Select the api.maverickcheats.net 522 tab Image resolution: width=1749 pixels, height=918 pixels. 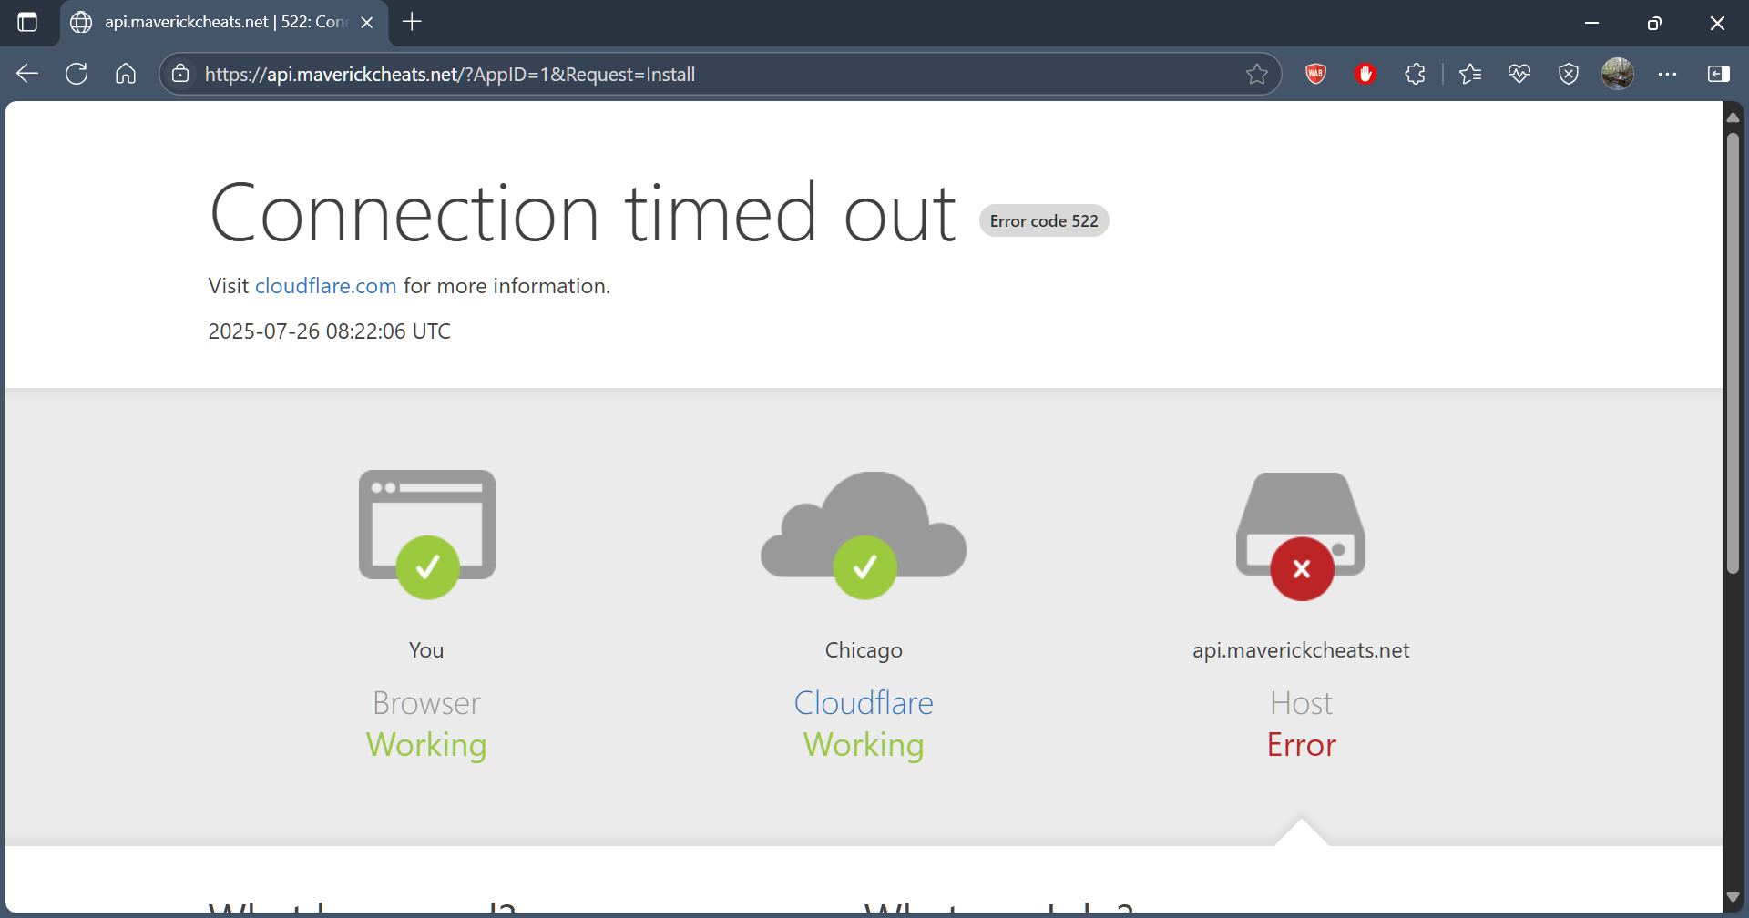pyautogui.click(x=224, y=22)
